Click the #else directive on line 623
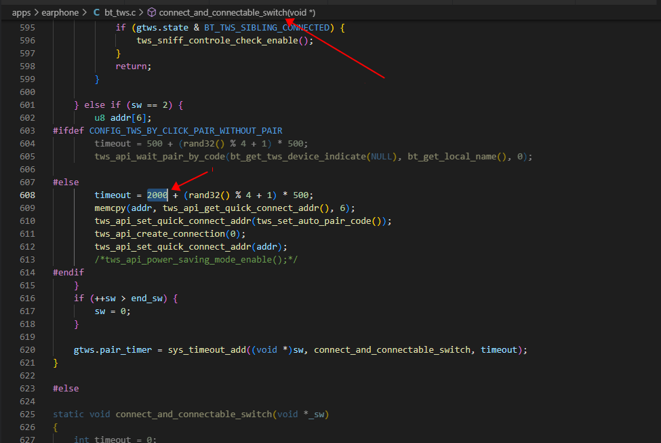The width and height of the screenshot is (661, 443). (x=66, y=389)
